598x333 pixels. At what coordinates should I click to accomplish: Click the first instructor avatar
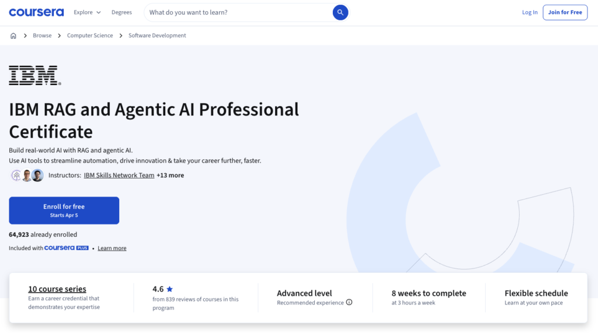pos(16,176)
